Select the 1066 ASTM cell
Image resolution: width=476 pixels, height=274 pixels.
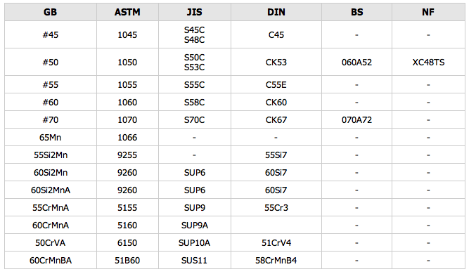point(127,138)
